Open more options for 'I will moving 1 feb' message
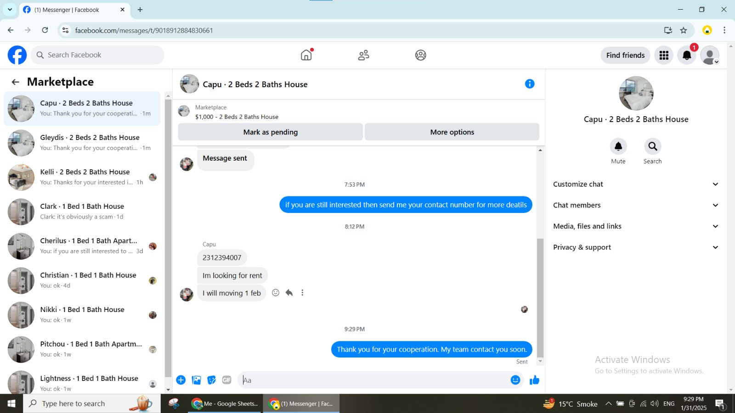The width and height of the screenshot is (735, 413). (302, 293)
